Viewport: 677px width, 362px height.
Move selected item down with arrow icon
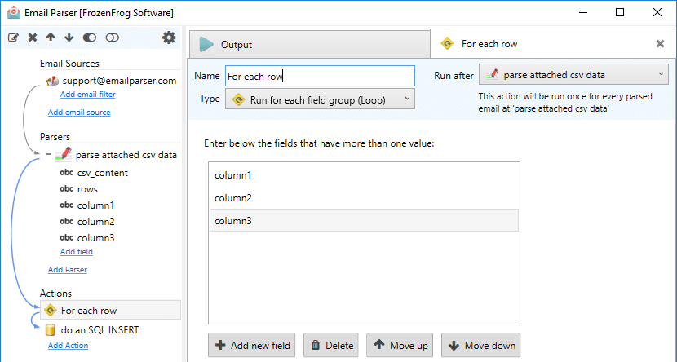click(x=69, y=38)
